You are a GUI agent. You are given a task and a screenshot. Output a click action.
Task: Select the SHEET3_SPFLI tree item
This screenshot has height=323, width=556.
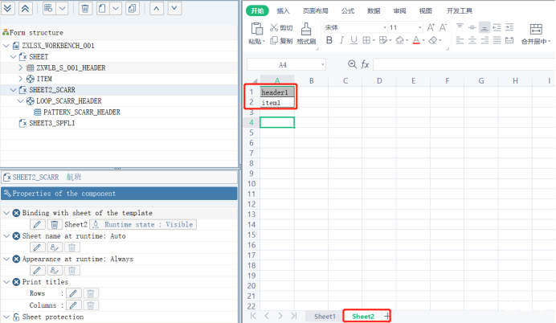click(51, 123)
